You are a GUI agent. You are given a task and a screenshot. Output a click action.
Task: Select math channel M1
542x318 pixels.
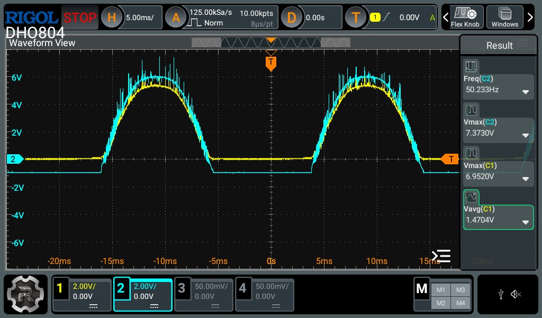pos(441,289)
